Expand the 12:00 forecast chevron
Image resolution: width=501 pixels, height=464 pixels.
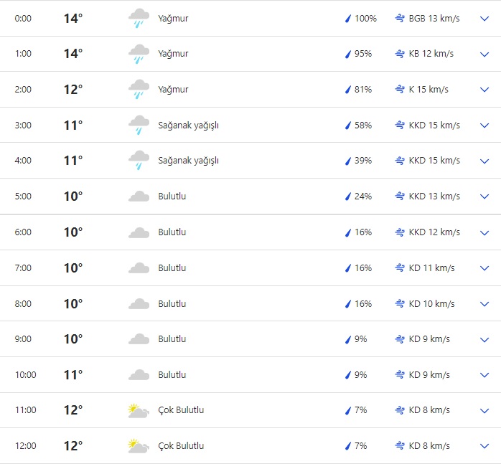click(484, 446)
